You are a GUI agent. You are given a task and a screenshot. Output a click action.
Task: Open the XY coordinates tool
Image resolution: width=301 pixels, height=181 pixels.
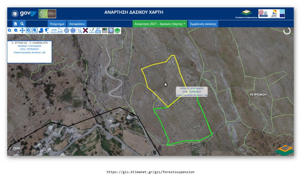pos(98,30)
